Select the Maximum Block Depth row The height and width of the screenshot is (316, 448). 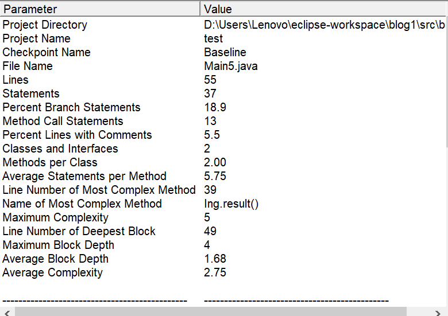223,245
